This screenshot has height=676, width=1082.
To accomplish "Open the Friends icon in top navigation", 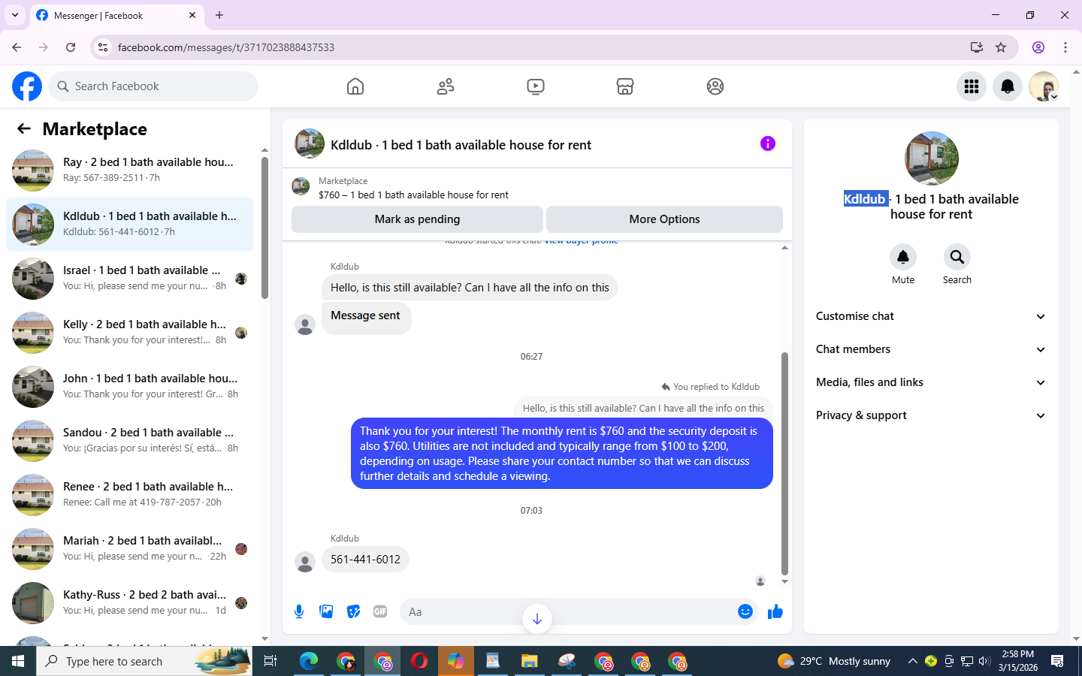I will [446, 86].
